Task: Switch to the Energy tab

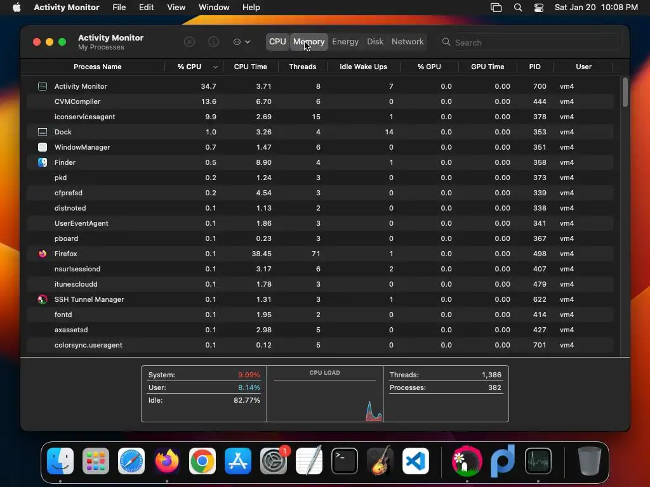Action: click(x=345, y=41)
